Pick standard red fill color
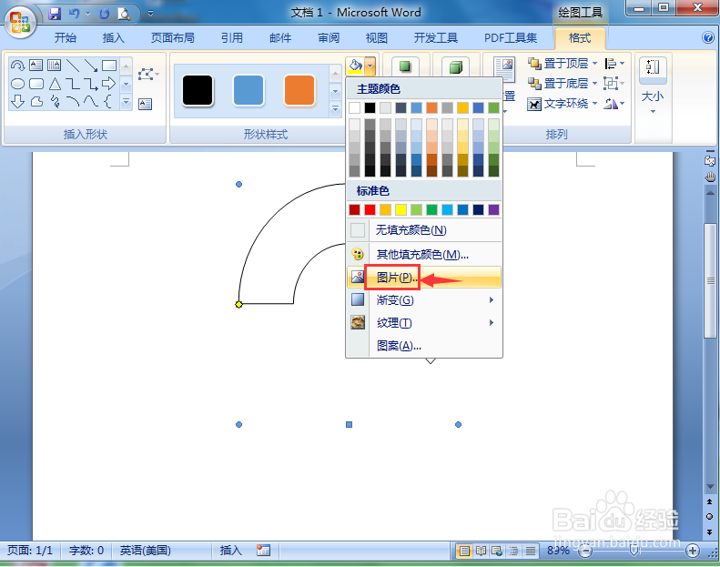 coord(370,210)
